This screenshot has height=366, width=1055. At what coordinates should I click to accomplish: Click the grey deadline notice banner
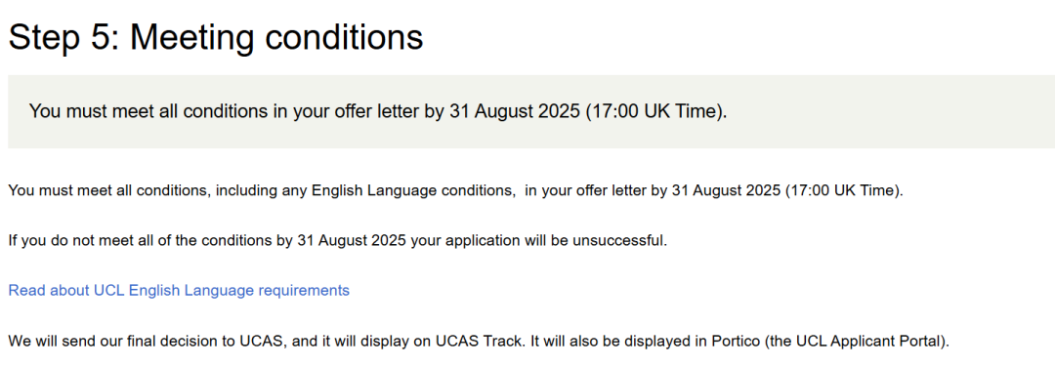(531, 111)
